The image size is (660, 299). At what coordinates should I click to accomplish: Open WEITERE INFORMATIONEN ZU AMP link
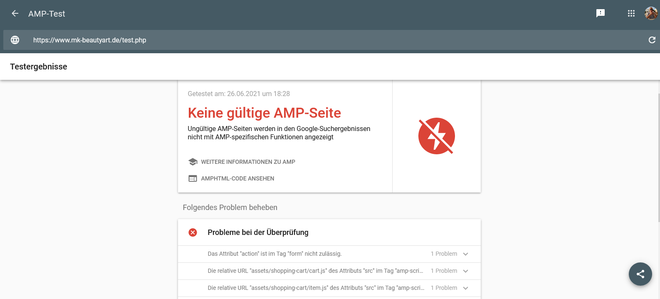[x=248, y=162]
